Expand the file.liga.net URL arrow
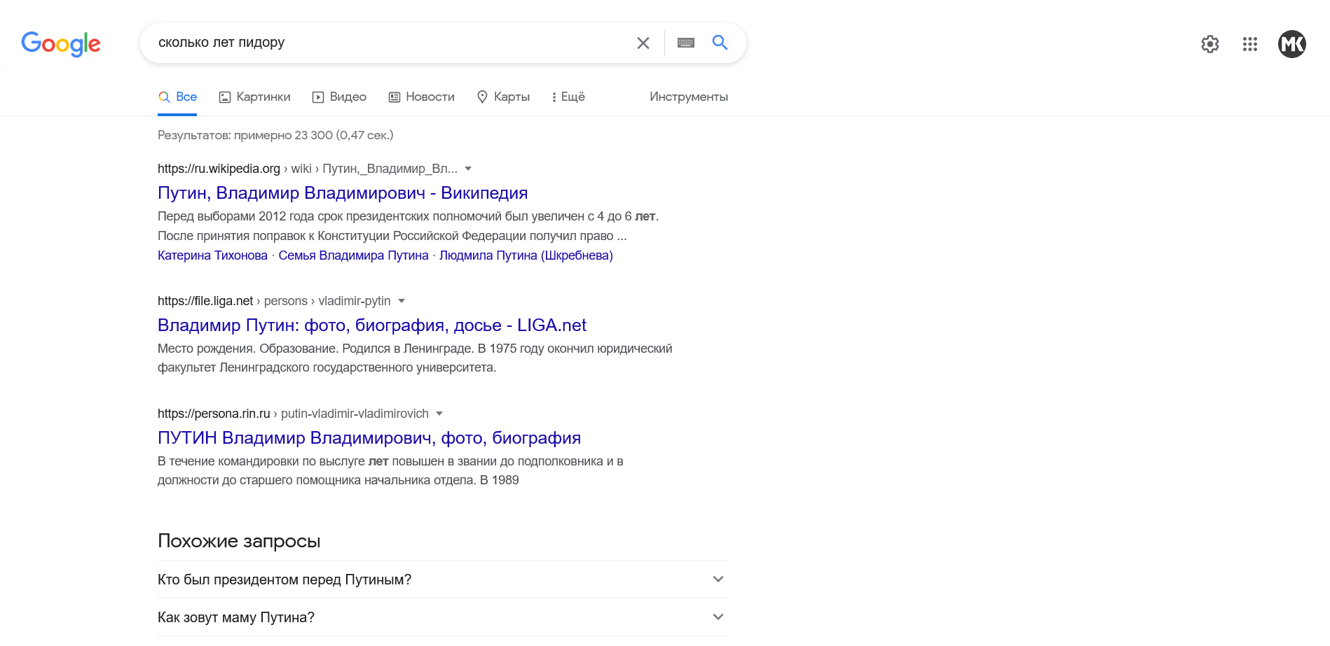 [402, 301]
